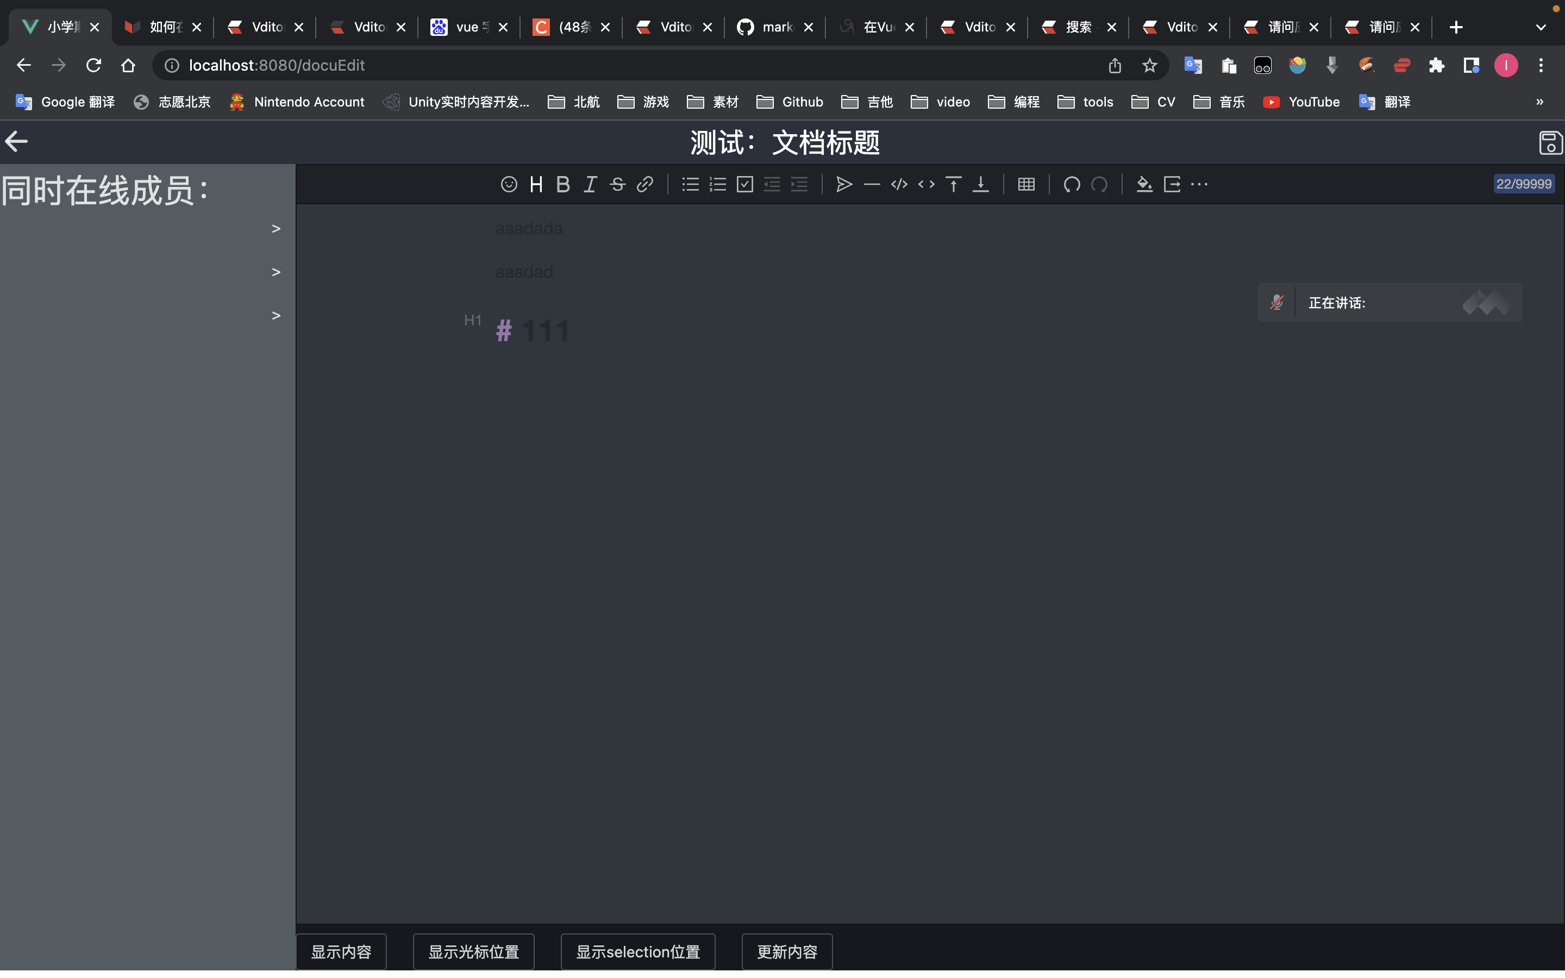The image size is (1565, 978).
Task: Mute the microphone in the speaking panel
Action: [x=1277, y=302]
